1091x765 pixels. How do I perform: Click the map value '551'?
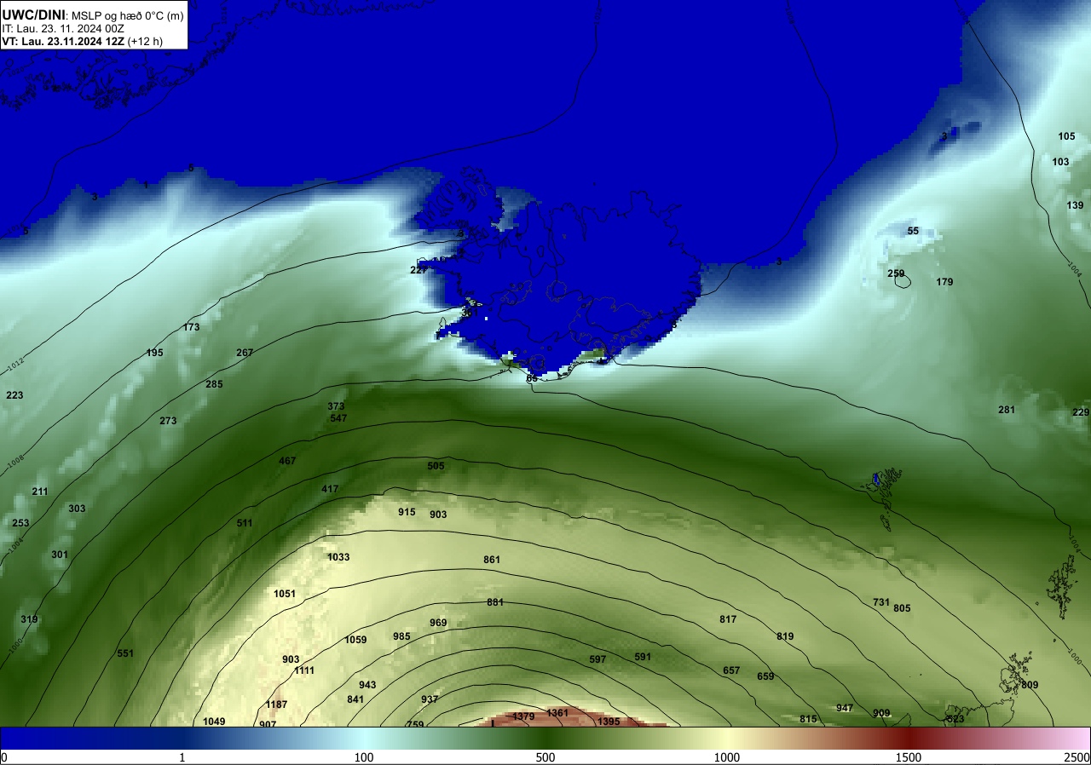125,653
